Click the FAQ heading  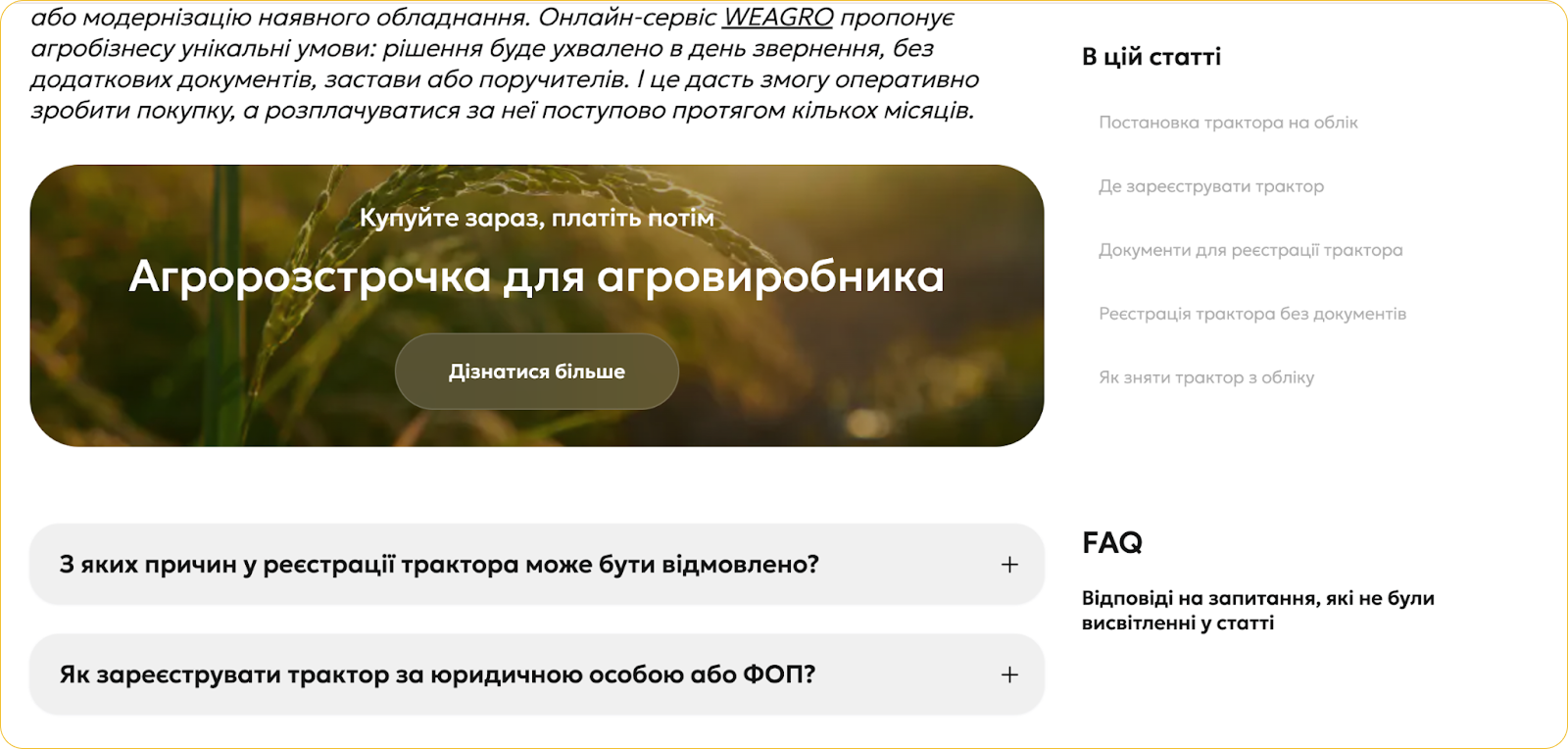click(1112, 542)
